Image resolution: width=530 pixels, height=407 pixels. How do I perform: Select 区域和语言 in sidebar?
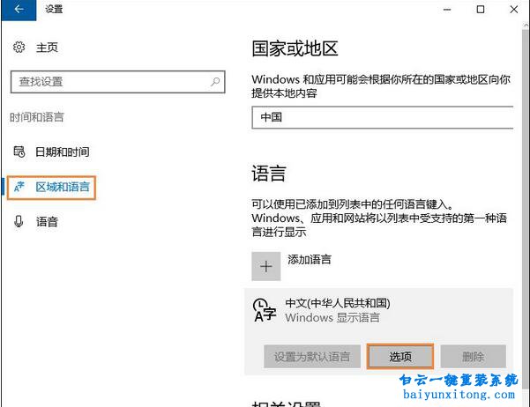click(x=51, y=188)
